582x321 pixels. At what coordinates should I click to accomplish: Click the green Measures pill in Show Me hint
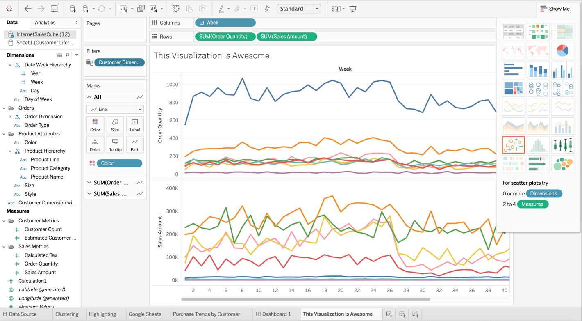[532, 204]
